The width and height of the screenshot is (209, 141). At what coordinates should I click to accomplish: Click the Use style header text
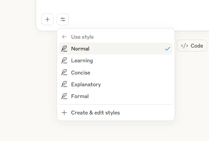click(x=82, y=37)
